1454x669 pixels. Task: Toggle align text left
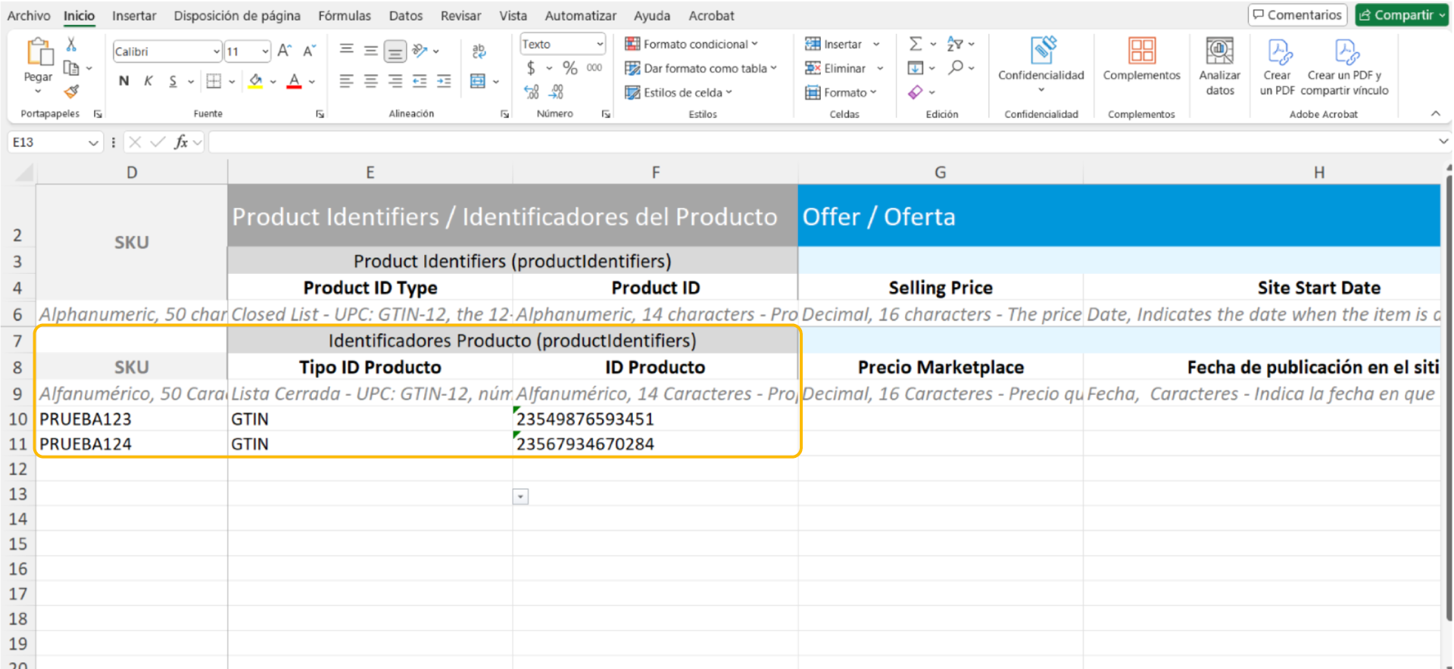[x=347, y=81]
